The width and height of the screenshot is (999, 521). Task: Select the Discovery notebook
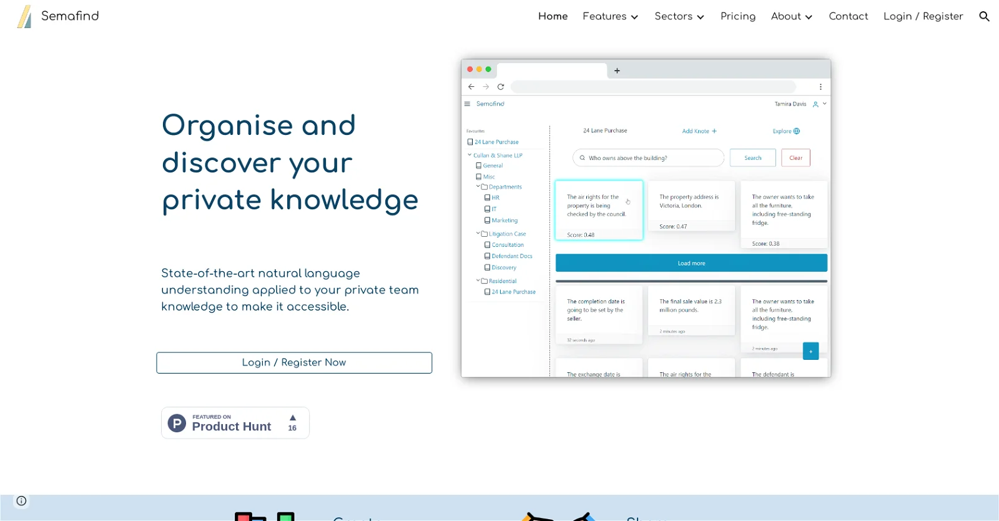point(501,267)
